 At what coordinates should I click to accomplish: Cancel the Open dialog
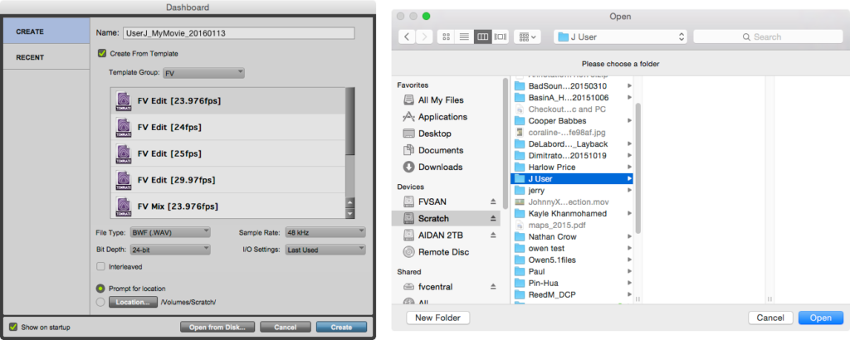pyautogui.click(x=770, y=318)
